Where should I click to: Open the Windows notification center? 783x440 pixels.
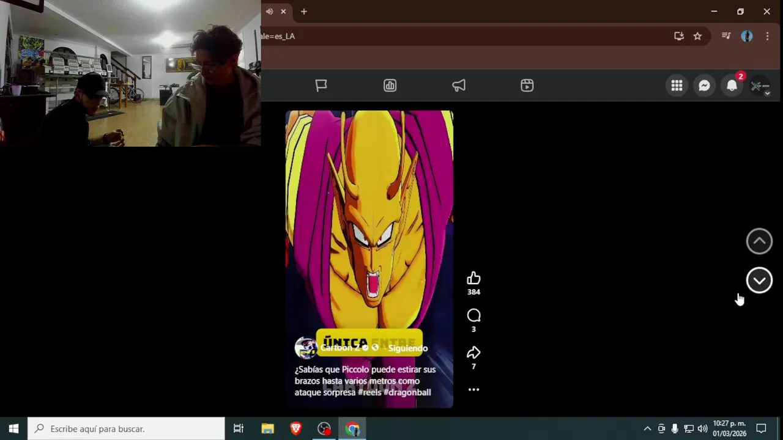[762, 429]
